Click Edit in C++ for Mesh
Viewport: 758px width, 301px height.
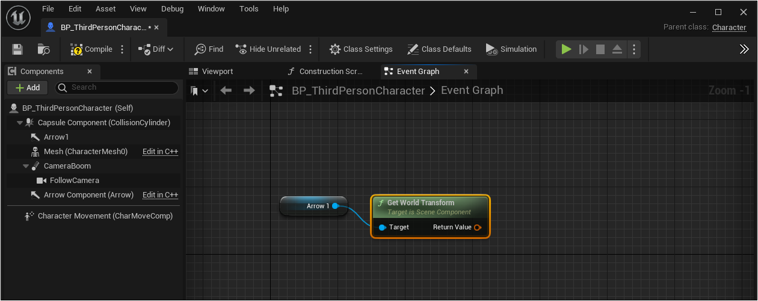click(x=160, y=152)
